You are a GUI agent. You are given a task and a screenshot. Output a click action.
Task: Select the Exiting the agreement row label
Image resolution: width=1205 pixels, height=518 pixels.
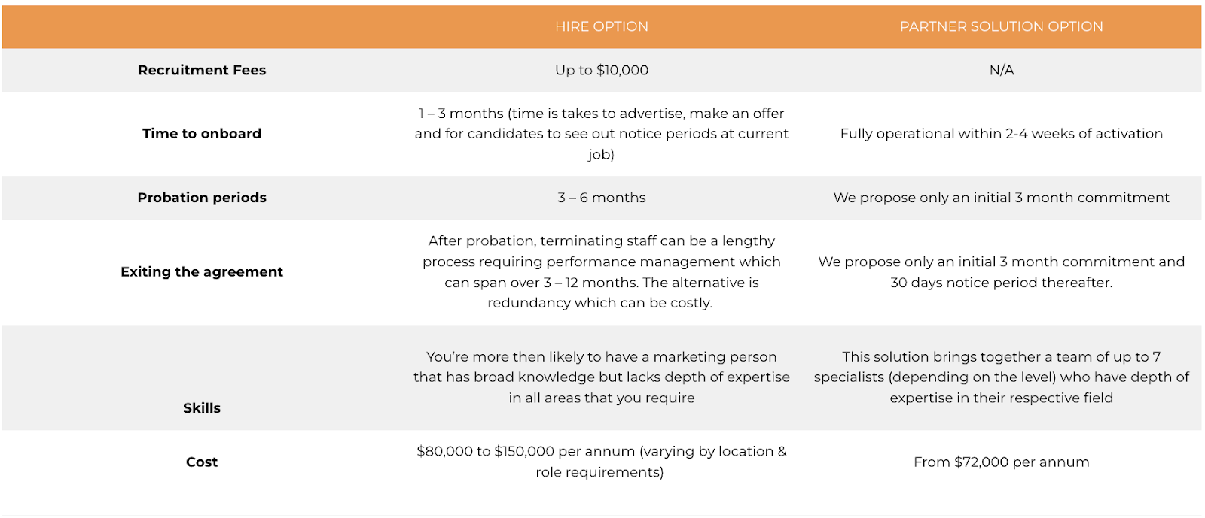(202, 271)
